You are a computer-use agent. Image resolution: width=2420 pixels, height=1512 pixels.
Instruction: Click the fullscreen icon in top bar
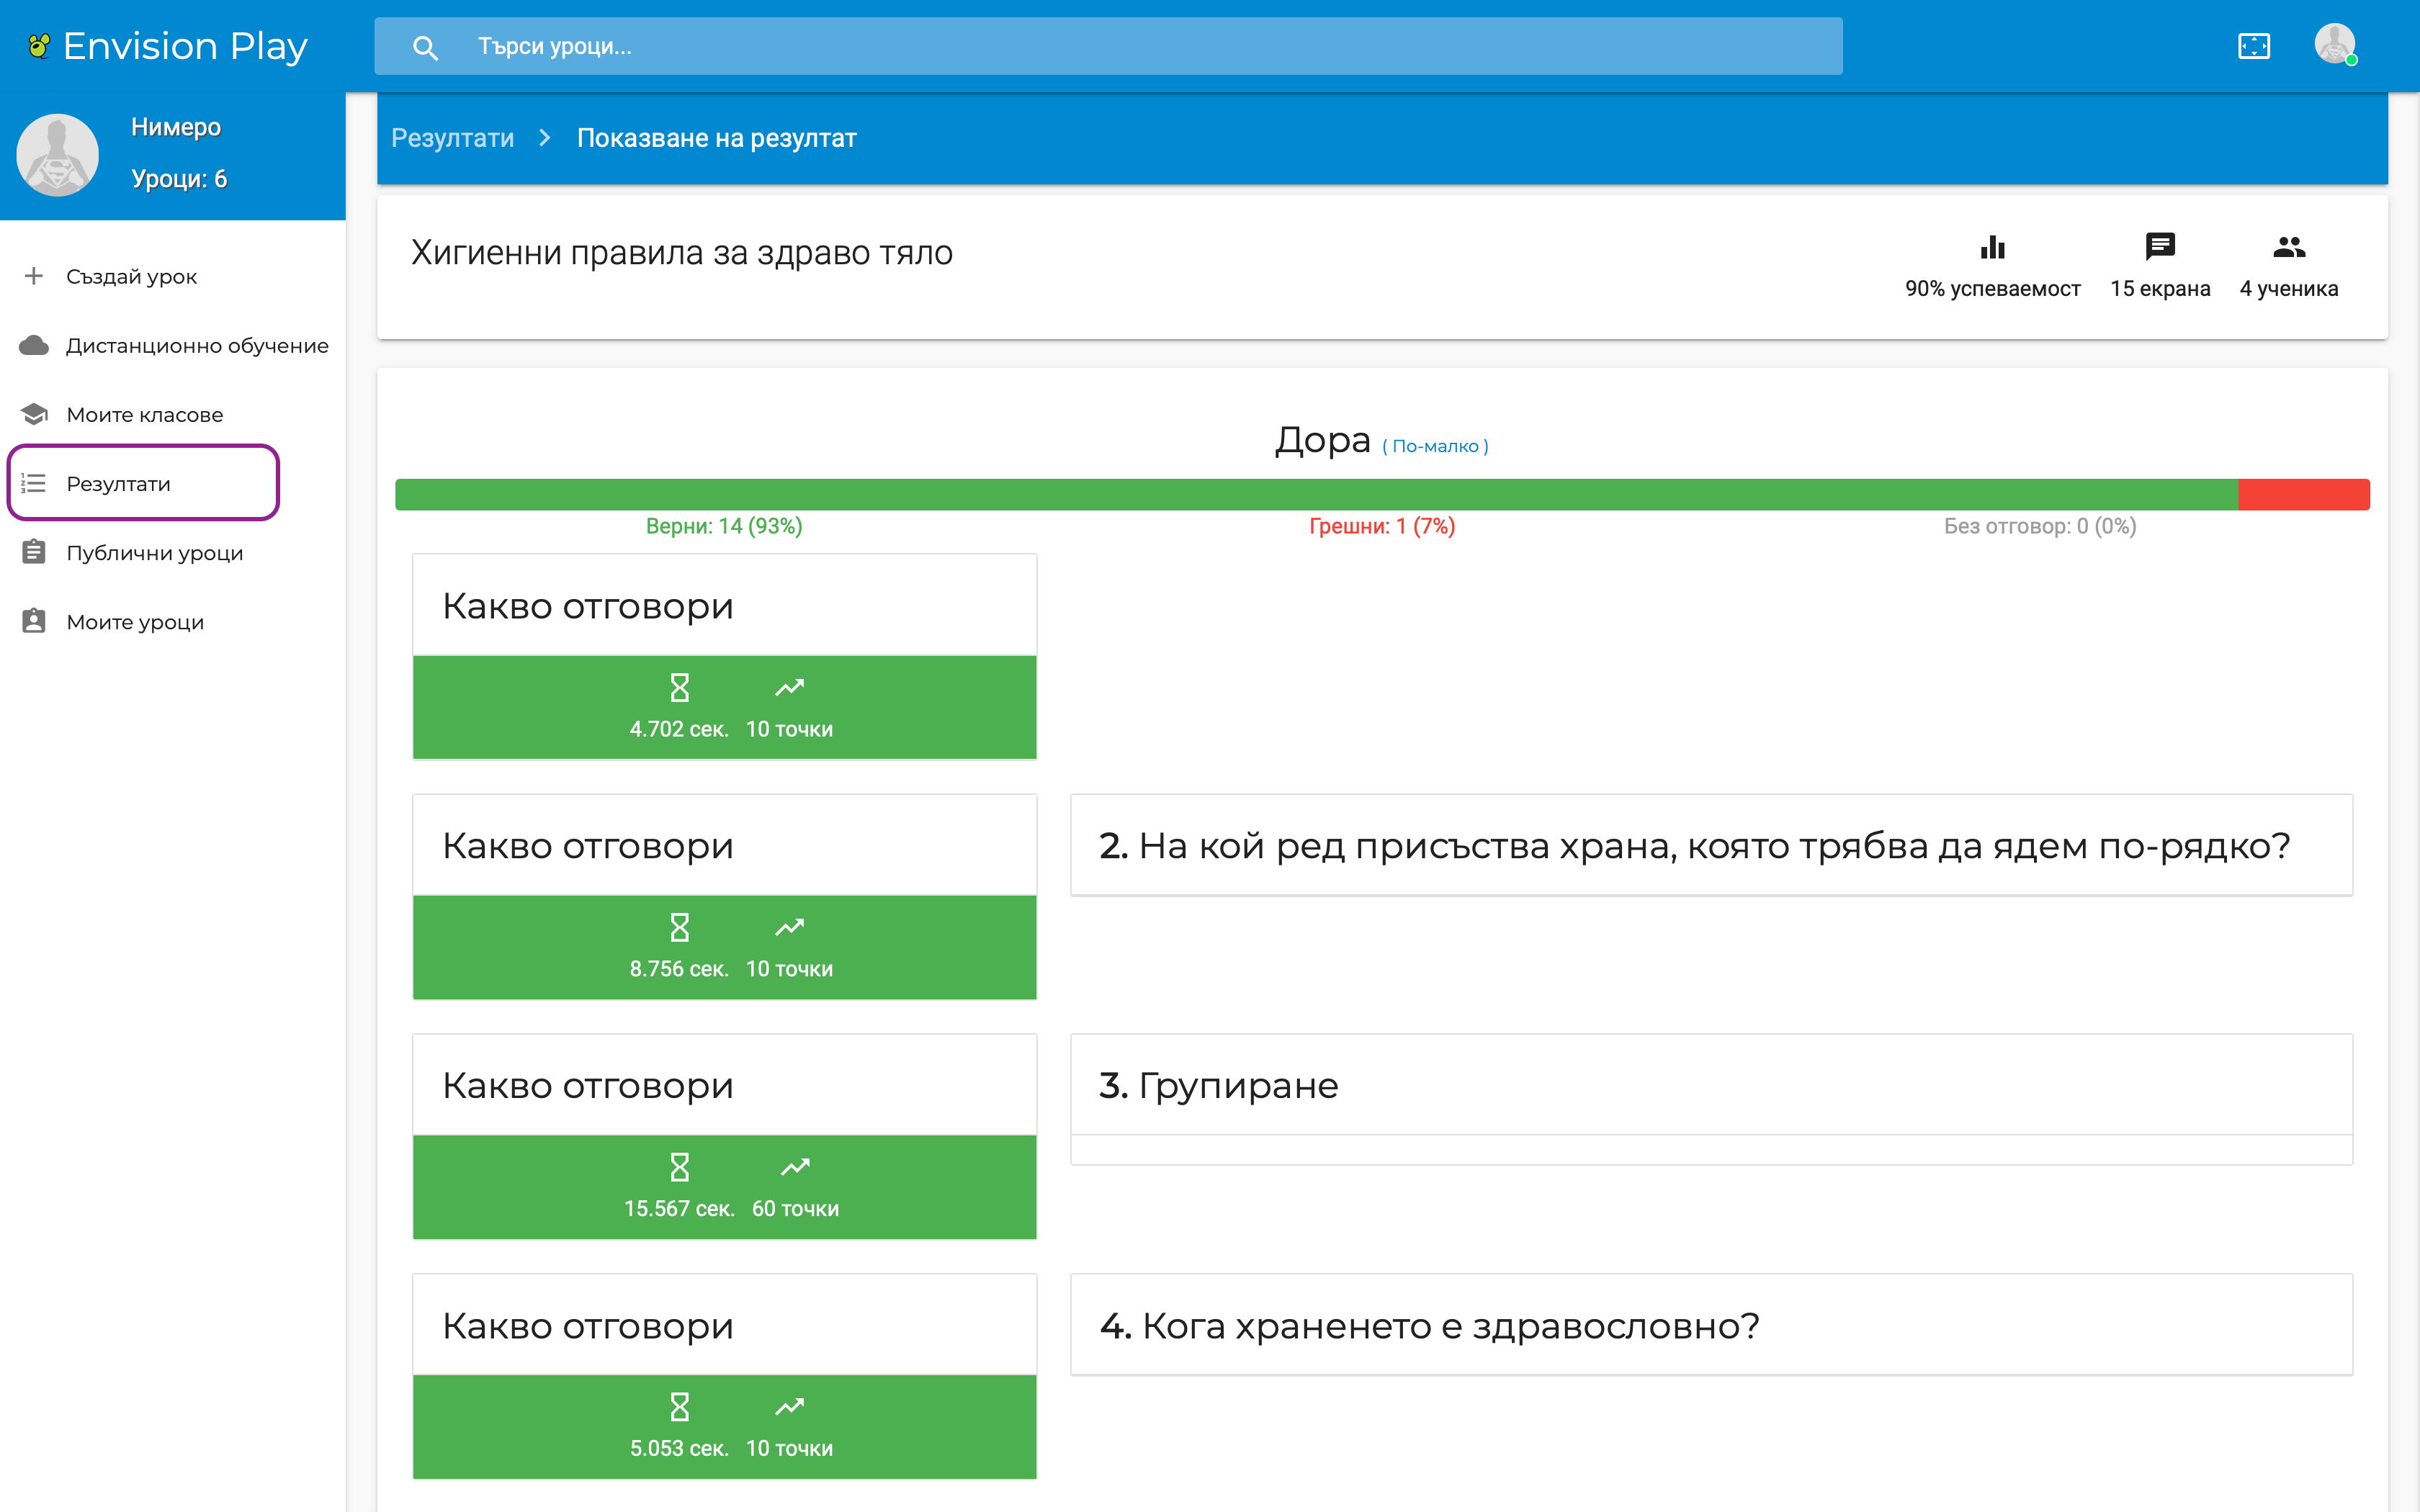(2253, 46)
